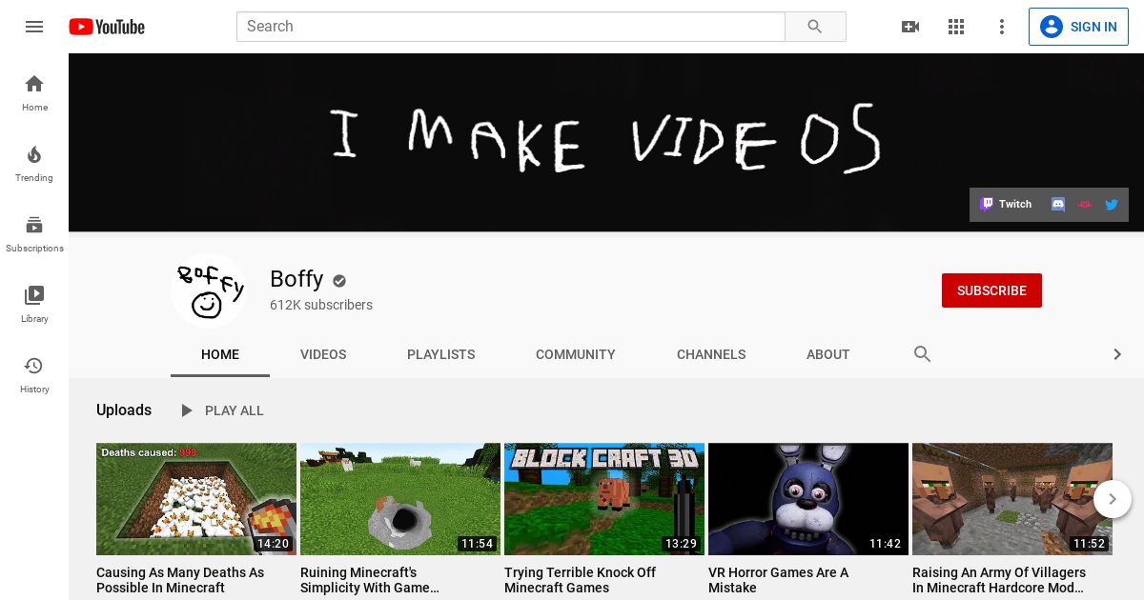Click title VR Horror Games Are A Mistake

pyautogui.click(x=778, y=580)
